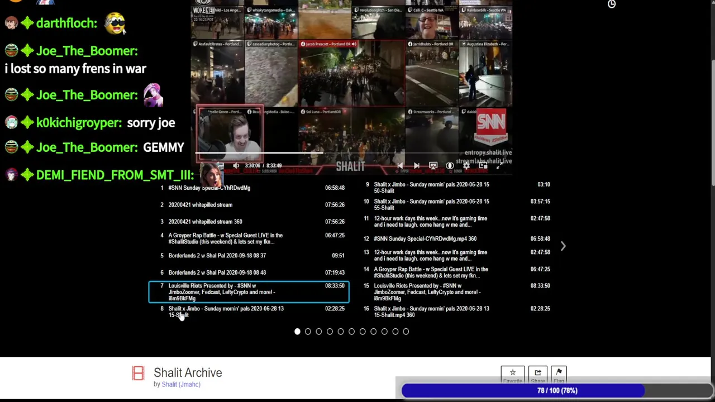The width and height of the screenshot is (715, 402).
Task: Select the eighth pagination dot
Action: point(373,332)
